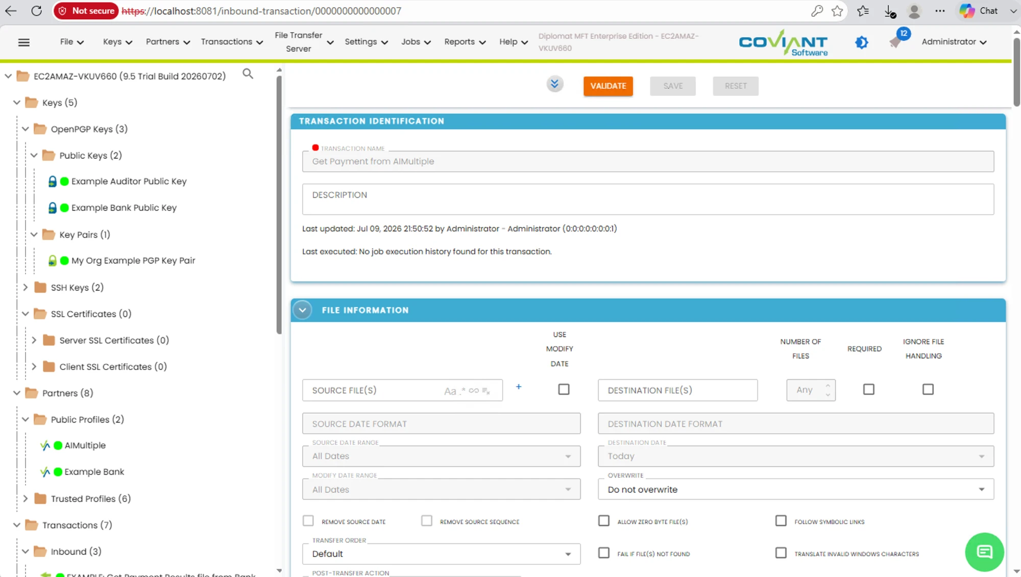Viewport: 1021px width, 577px height.
Task: Enable the Use Modify Date checkbox
Action: coord(564,389)
